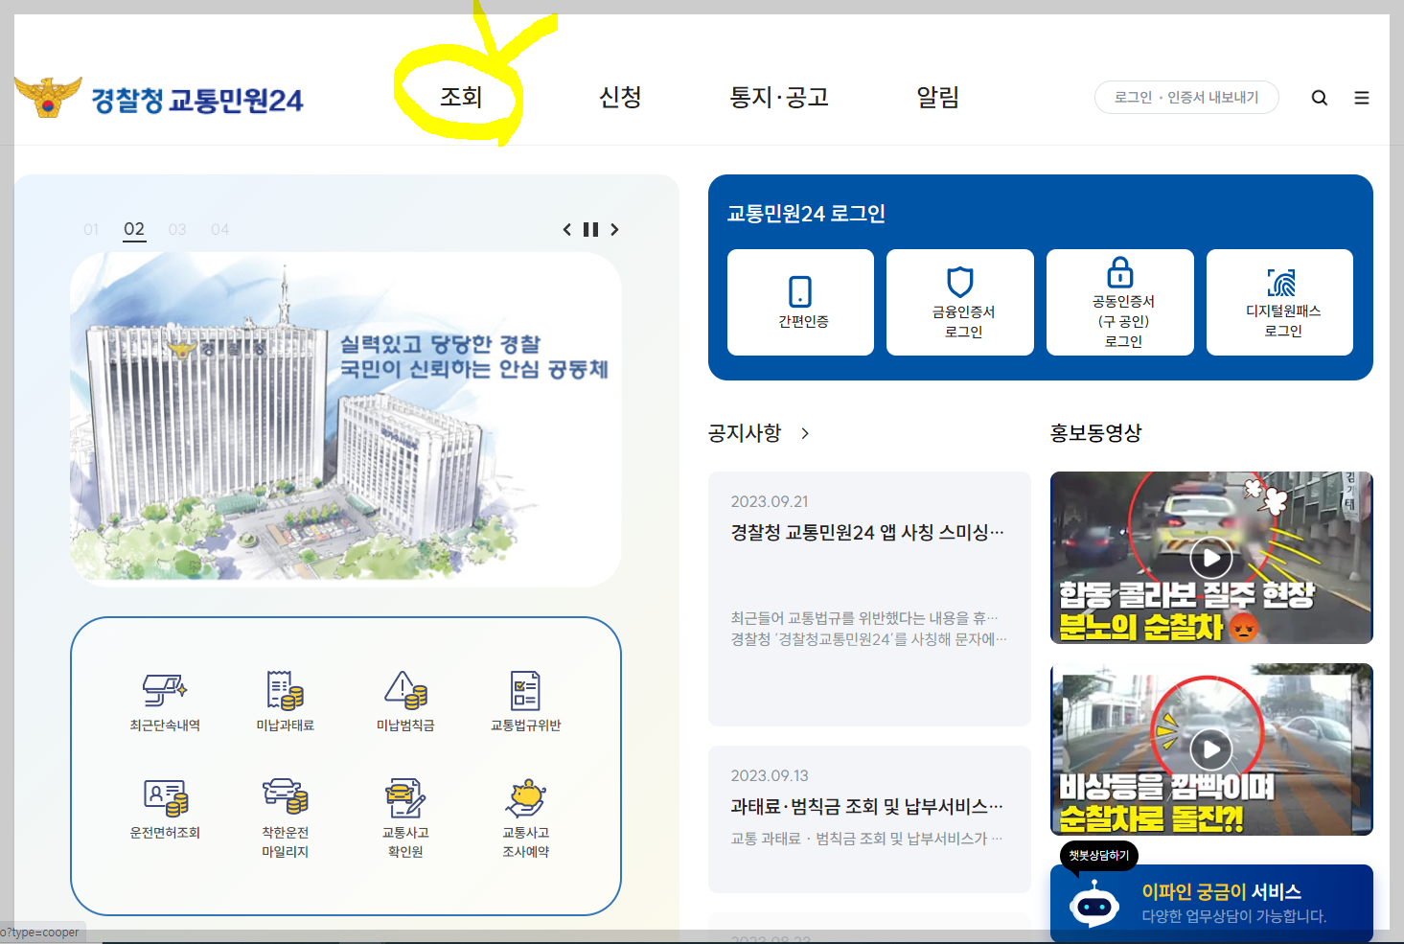Open 미납범칙금 icon

click(405, 702)
